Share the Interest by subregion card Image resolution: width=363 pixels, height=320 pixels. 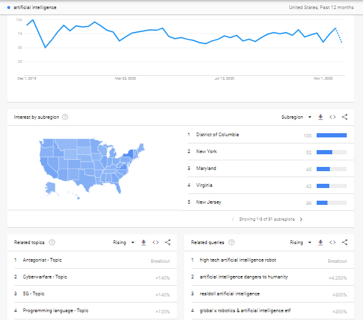(x=344, y=117)
